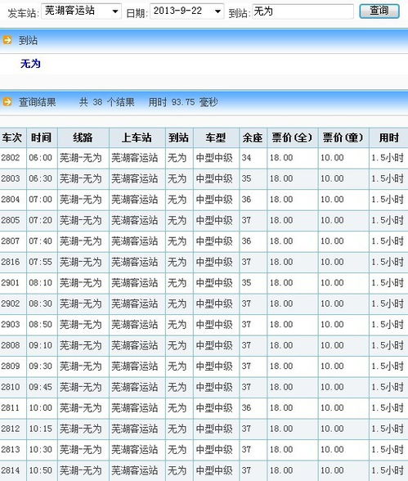Click the 车型 column header
The image size is (408, 481).
tap(216, 137)
